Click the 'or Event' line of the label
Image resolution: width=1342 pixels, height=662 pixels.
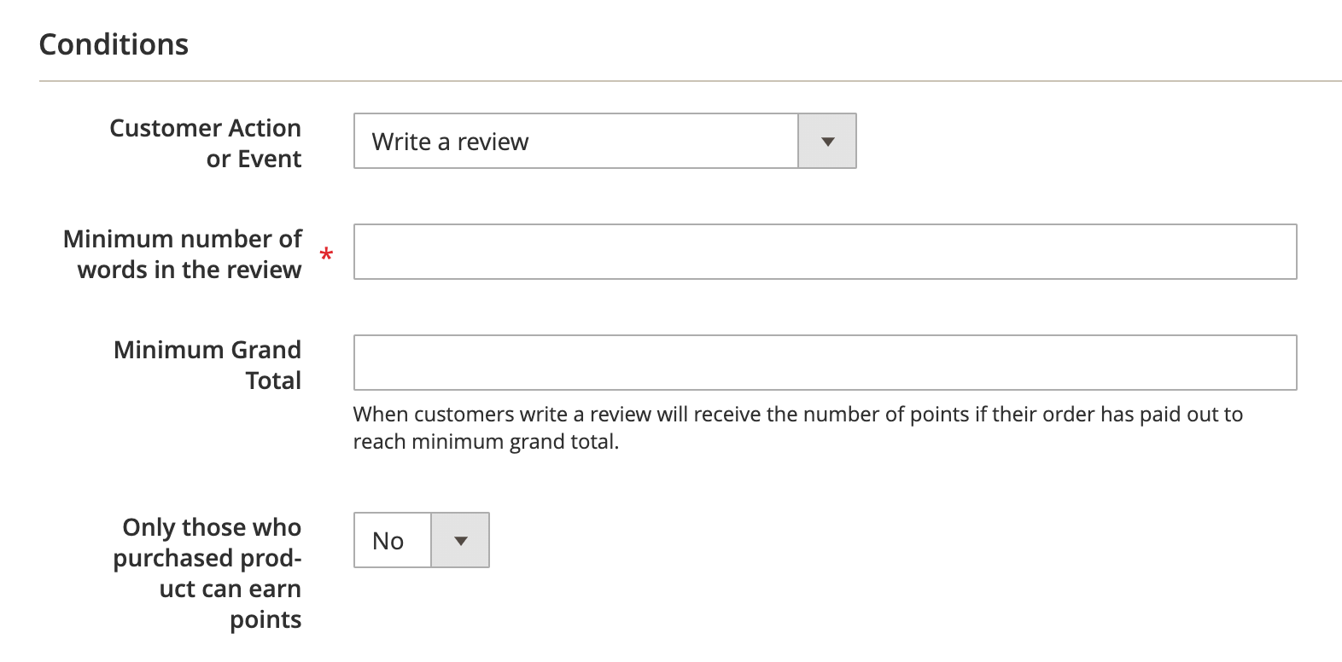click(x=254, y=160)
